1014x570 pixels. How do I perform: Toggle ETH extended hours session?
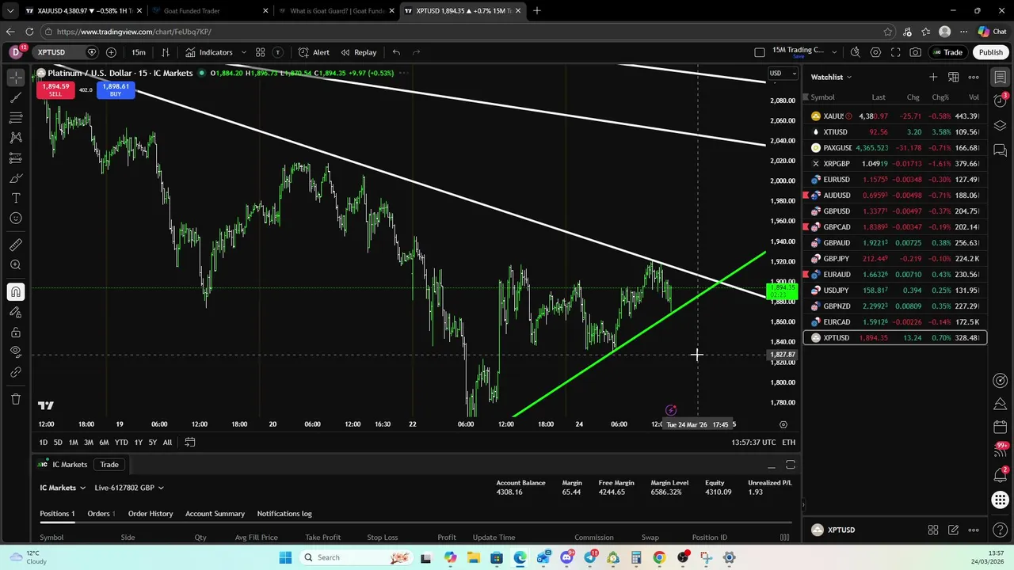tap(788, 442)
